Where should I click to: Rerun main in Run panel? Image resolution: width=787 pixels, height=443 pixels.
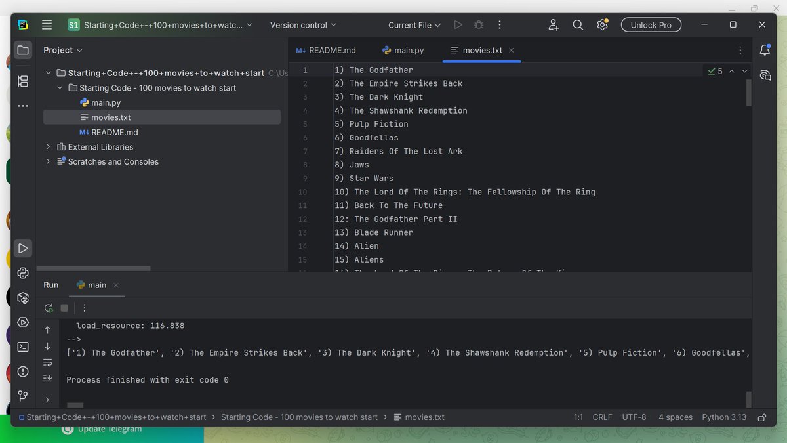coord(49,308)
